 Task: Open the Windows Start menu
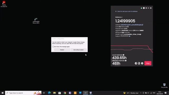point(2,93)
